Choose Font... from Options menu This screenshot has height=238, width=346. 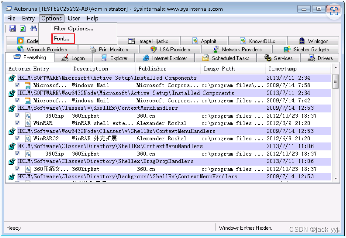[x=63, y=39]
